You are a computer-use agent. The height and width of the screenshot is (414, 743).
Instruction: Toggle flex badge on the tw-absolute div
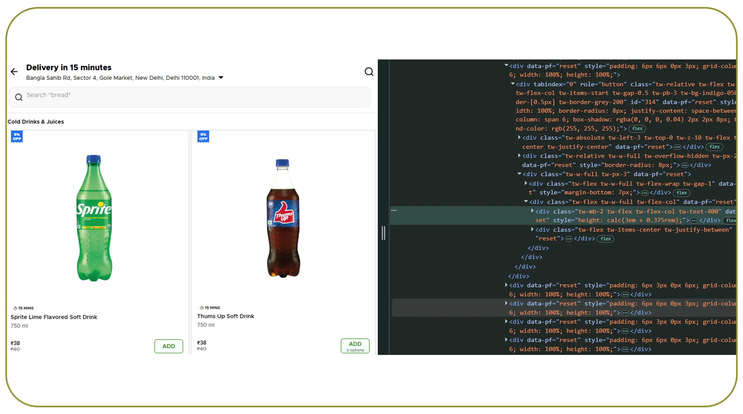coord(714,147)
